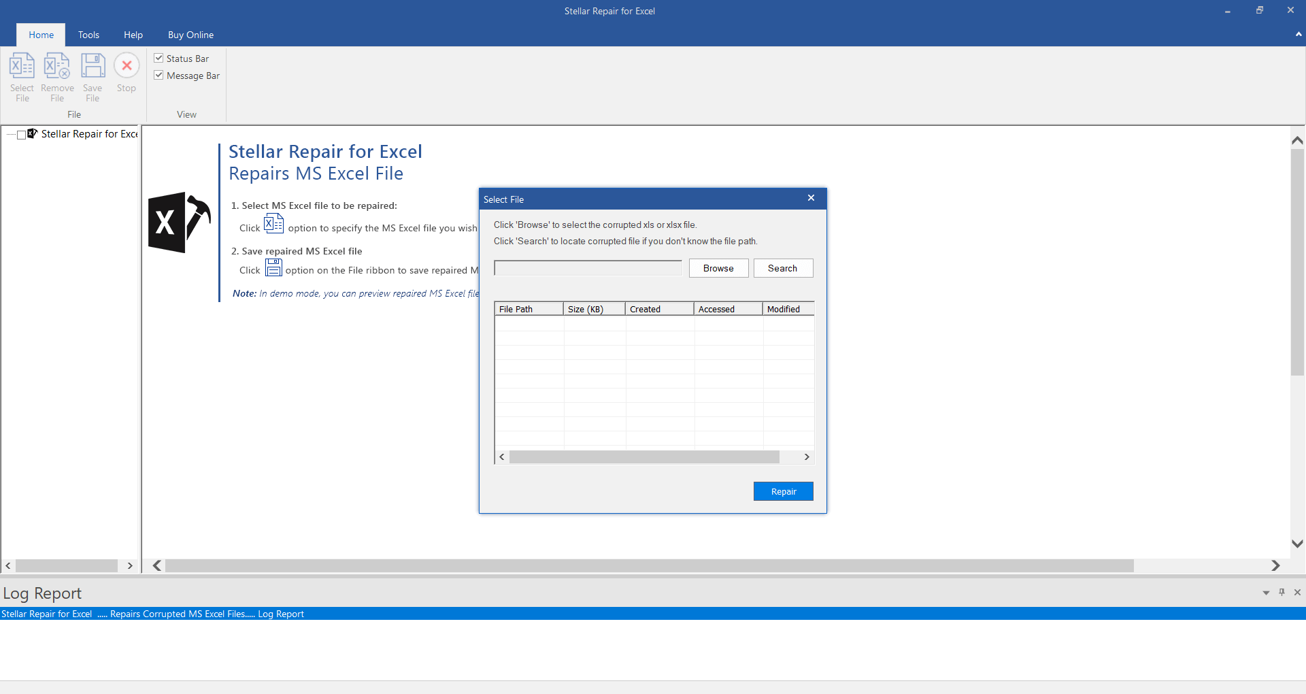Collapse the ribbon with the chevron

[x=1298, y=35]
